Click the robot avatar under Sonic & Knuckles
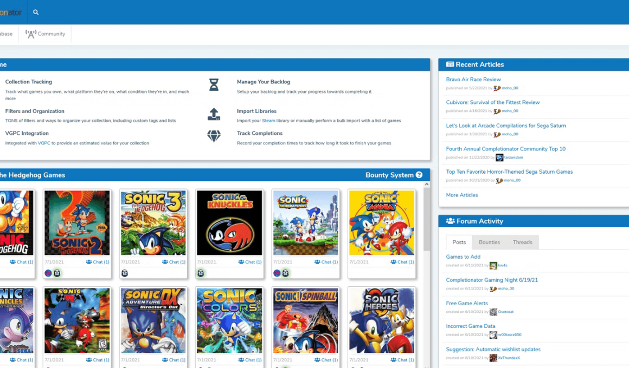This screenshot has width=629, height=368. coord(201,273)
